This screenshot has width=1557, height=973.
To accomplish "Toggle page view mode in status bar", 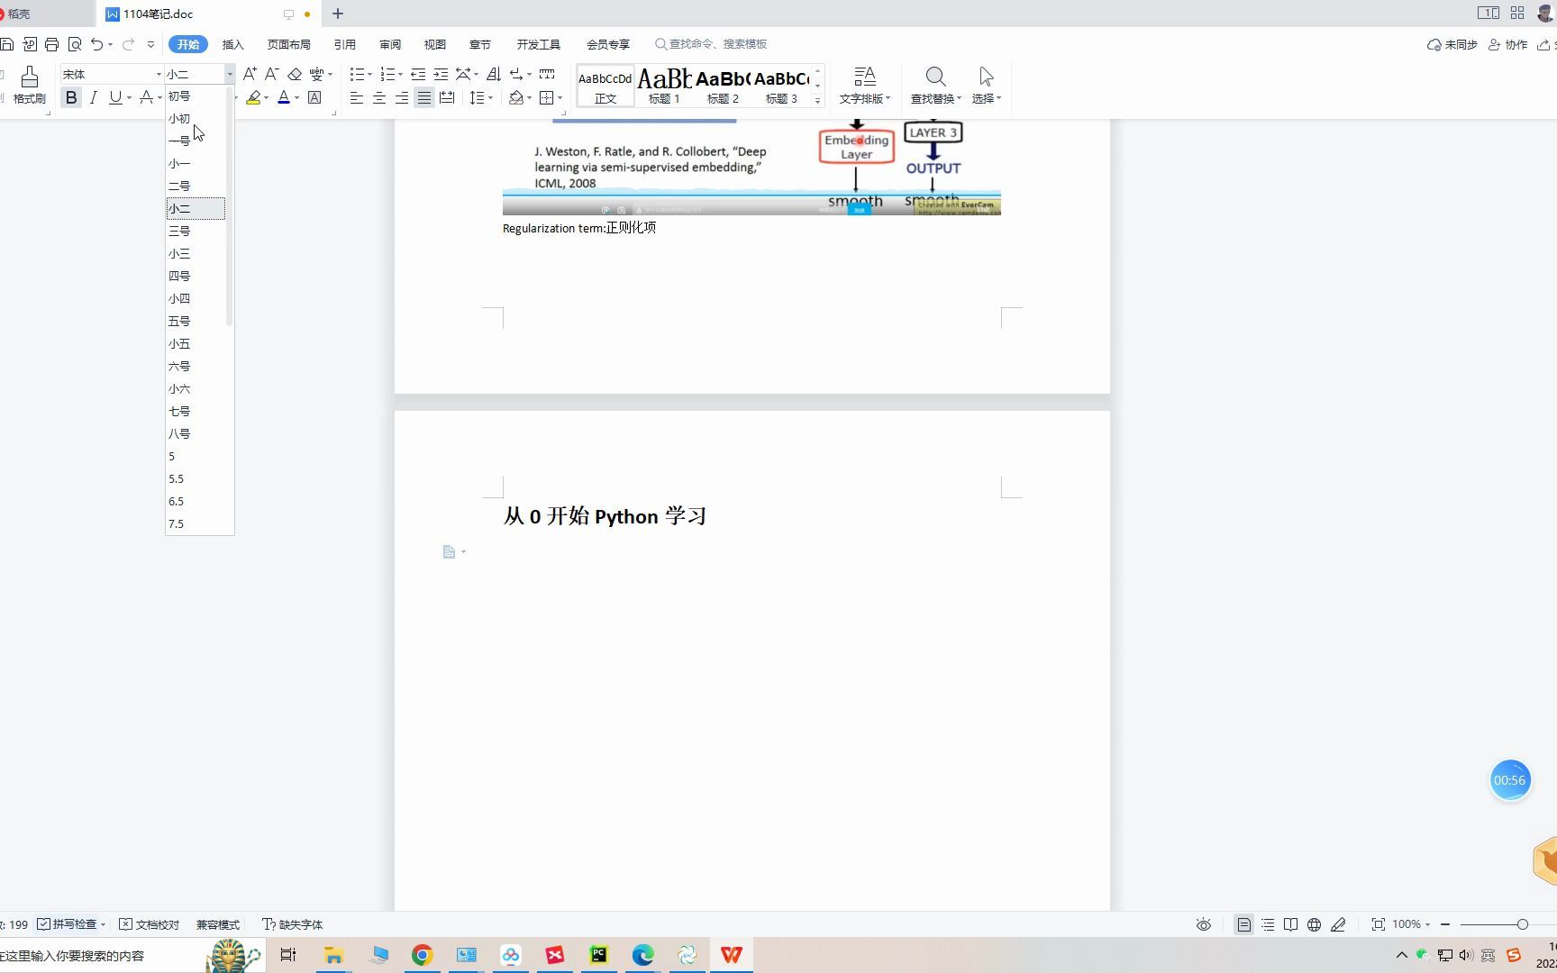I will point(1243,924).
